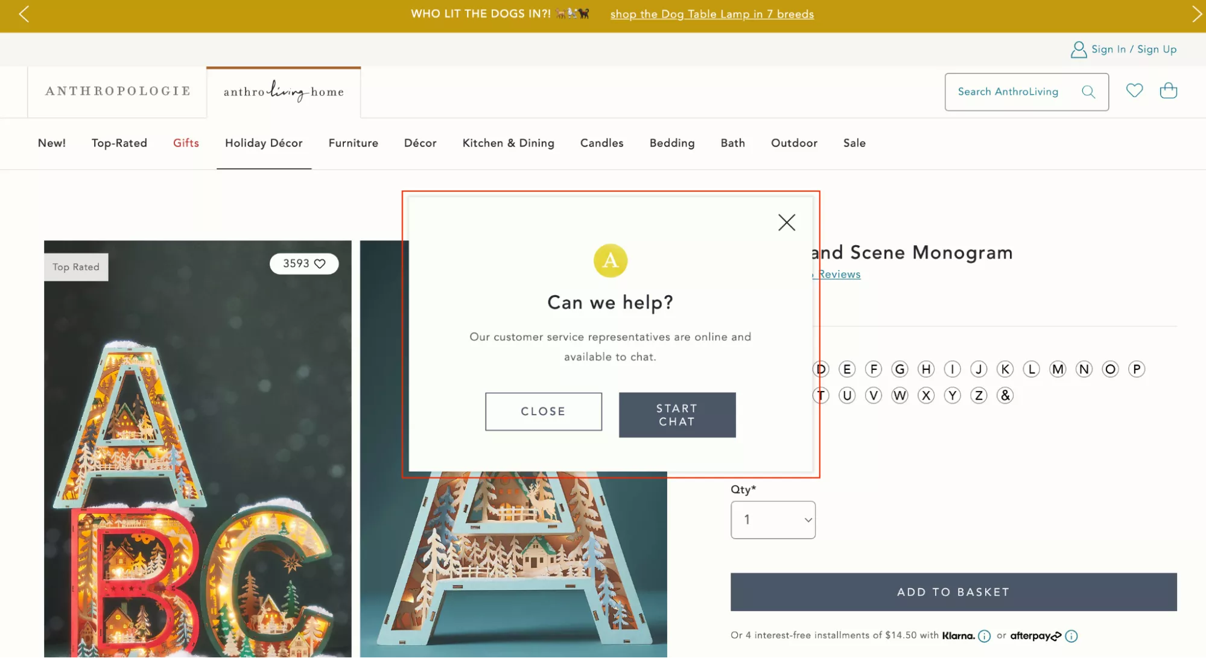Click the search magnifier icon
The height and width of the screenshot is (658, 1206).
pyautogui.click(x=1088, y=92)
